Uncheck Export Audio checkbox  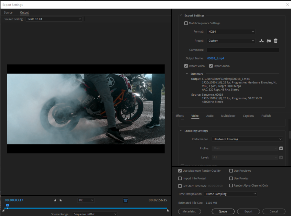point(211,66)
